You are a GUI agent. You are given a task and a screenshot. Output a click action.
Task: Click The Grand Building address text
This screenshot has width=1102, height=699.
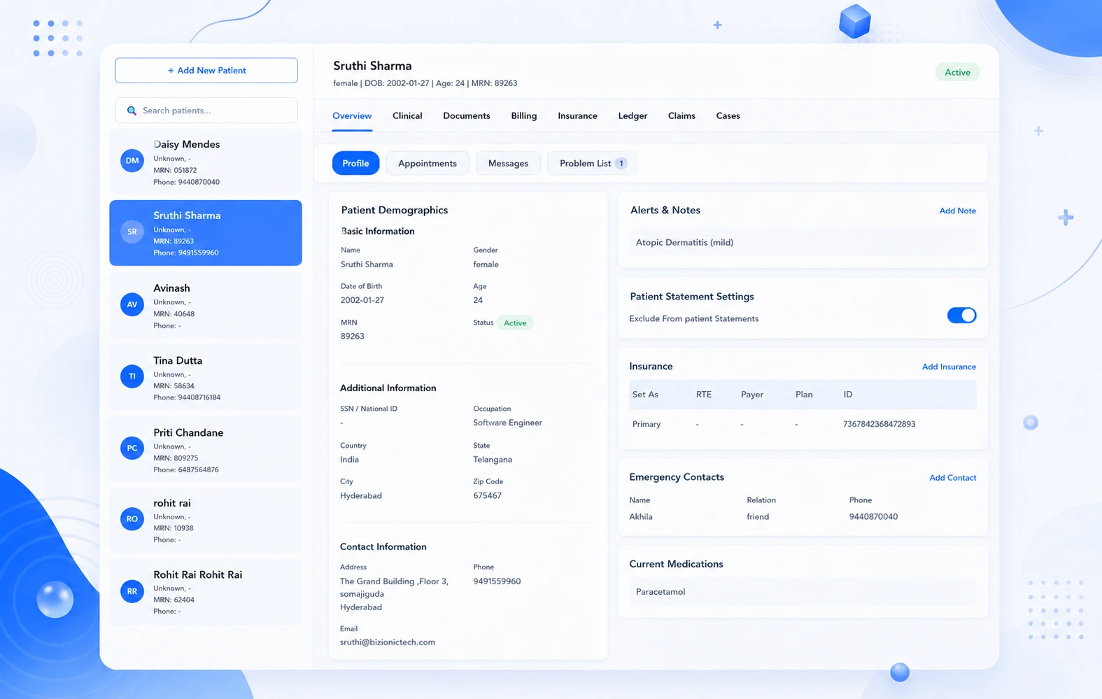click(394, 594)
